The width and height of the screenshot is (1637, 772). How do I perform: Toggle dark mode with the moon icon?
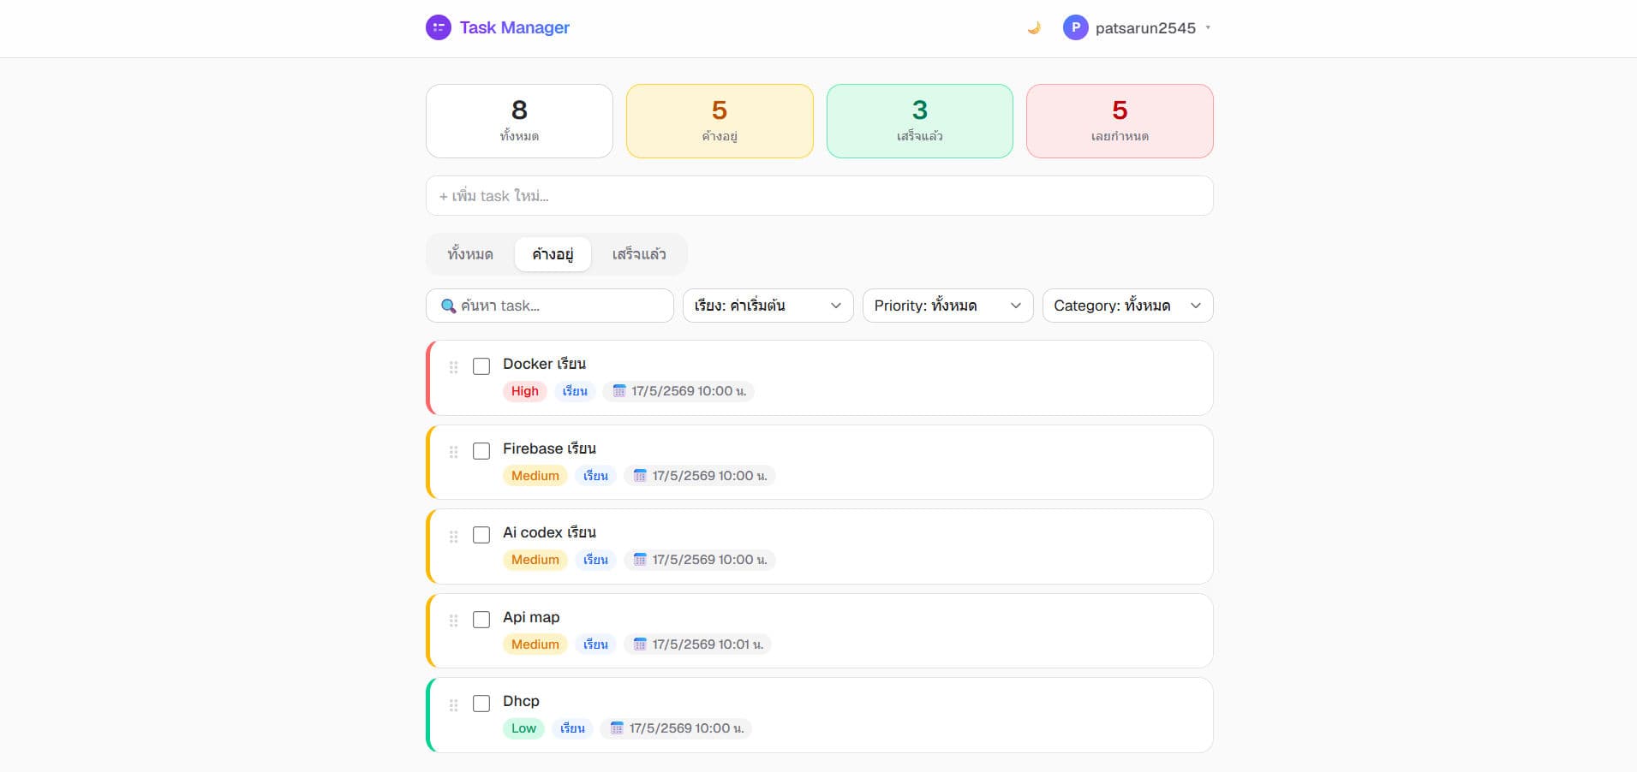click(1034, 27)
